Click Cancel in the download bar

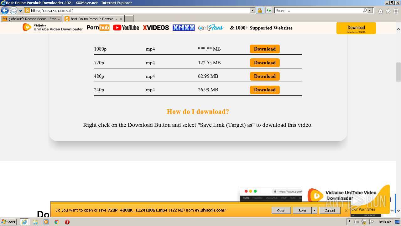(x=330, y=211)
